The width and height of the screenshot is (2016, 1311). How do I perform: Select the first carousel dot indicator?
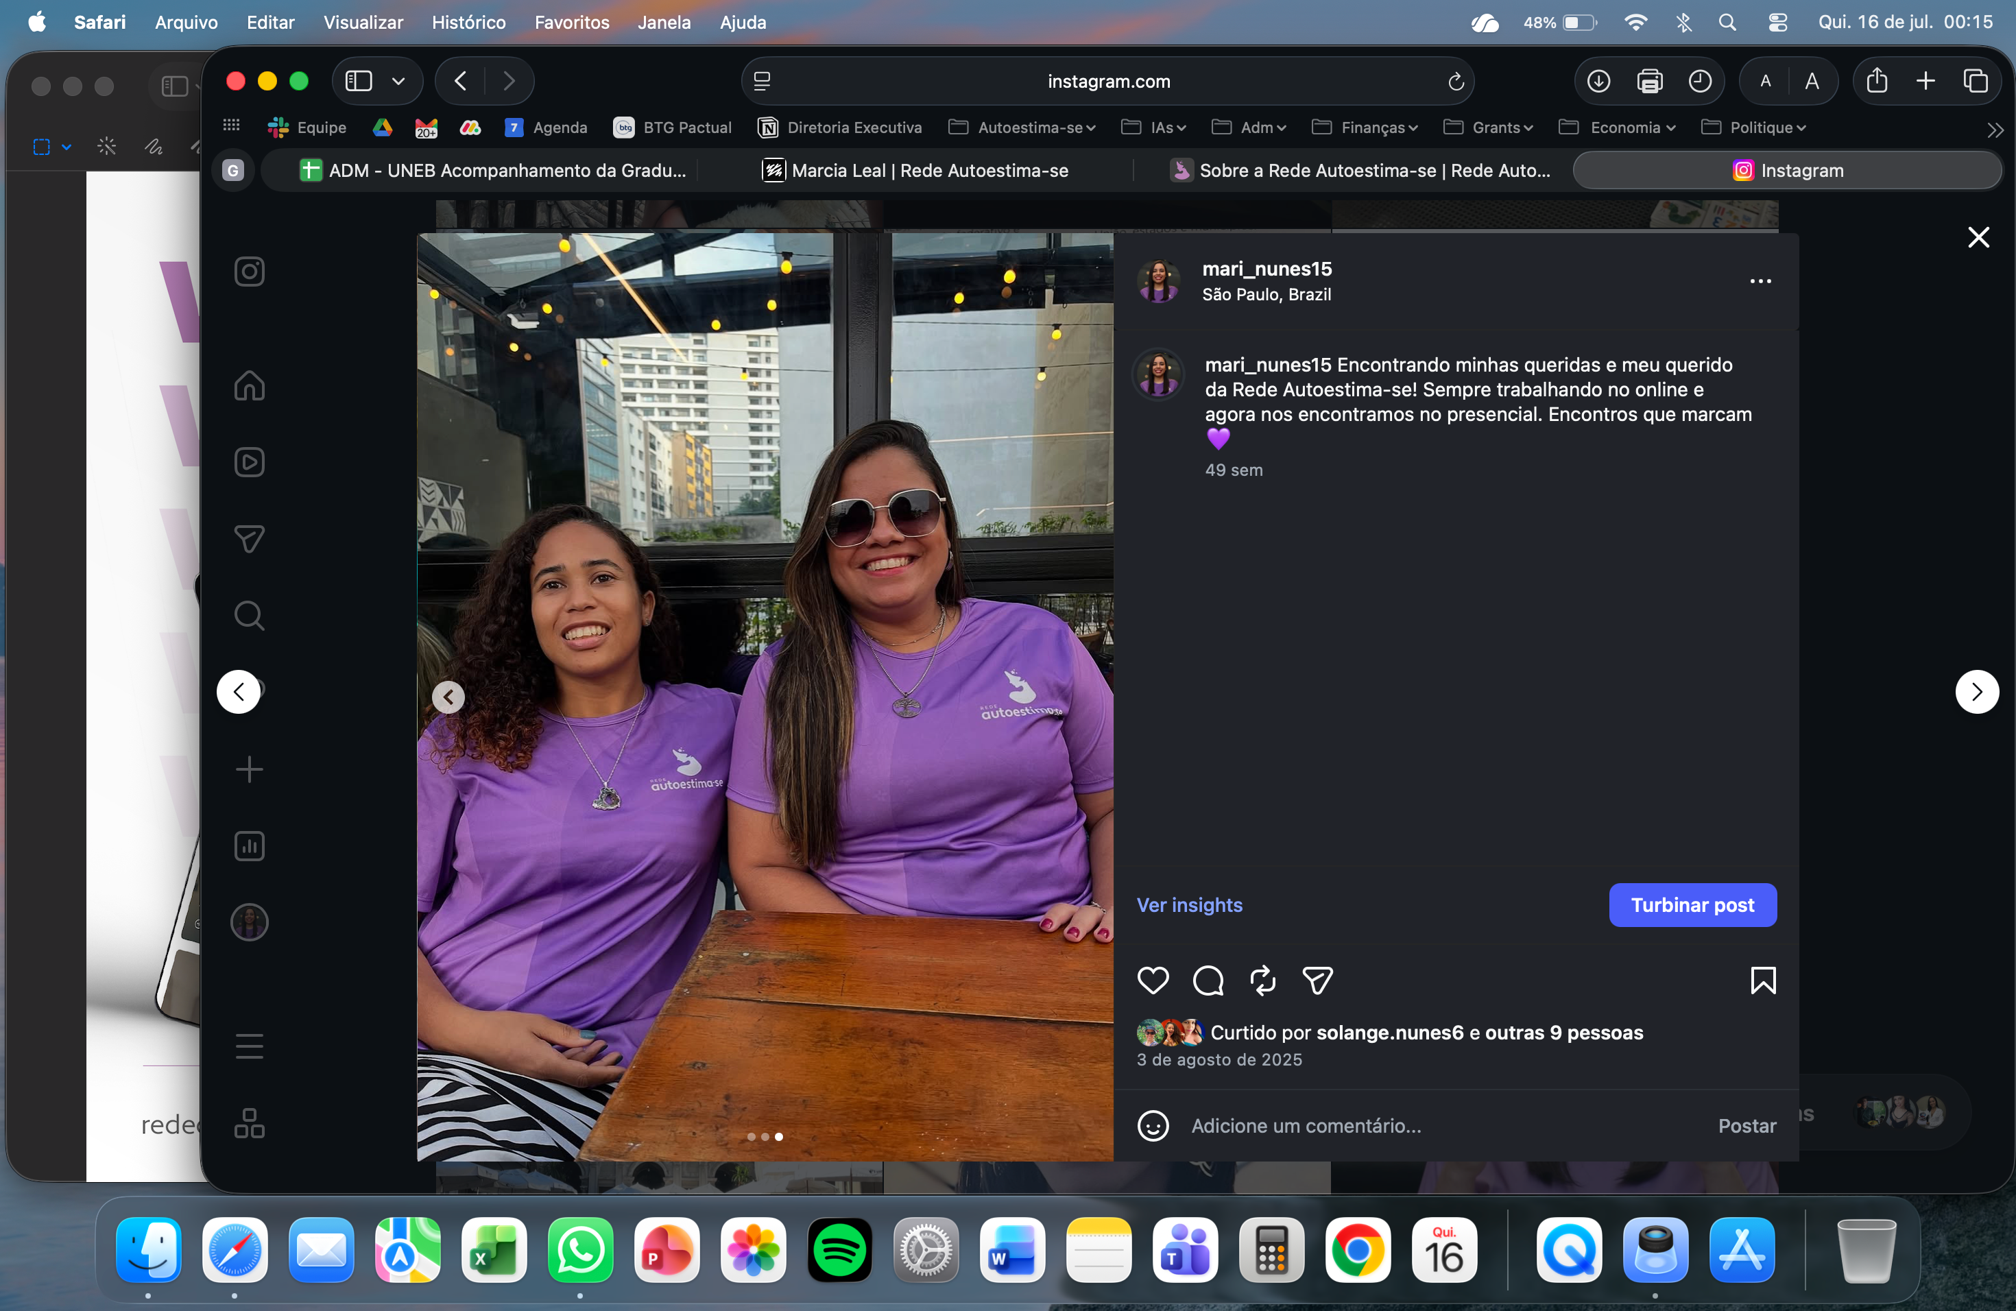(x=752, y=1137)
